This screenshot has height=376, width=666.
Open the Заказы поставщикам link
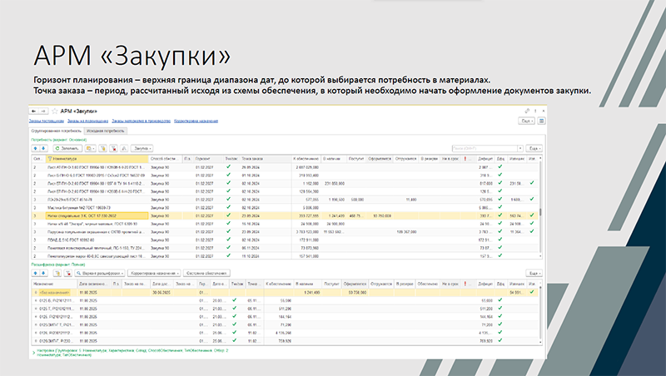pyautogui.click(x=47, y=121)
